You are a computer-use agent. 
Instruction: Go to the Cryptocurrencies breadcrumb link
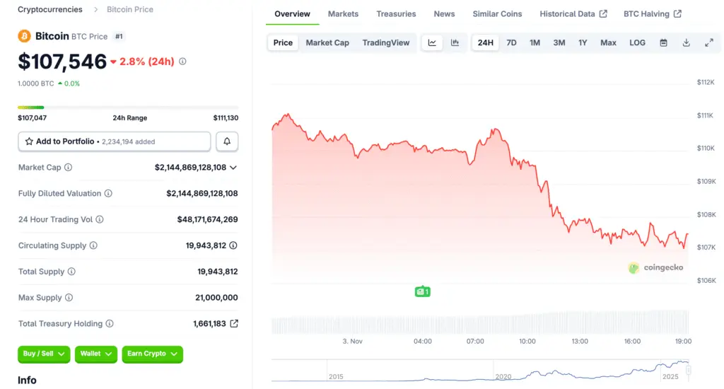point(49,9)
